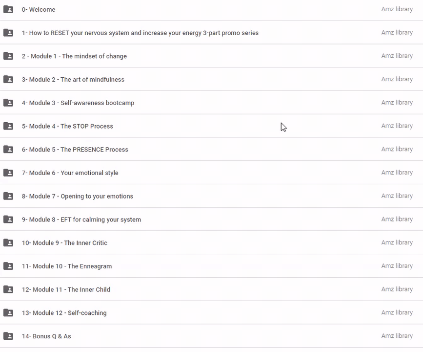Click the folder icon beside Bonus Q & As

[8, 336]
